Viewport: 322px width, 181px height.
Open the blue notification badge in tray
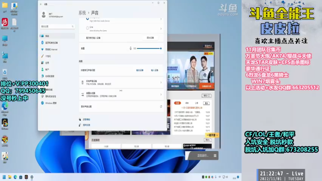click(238, 177)
